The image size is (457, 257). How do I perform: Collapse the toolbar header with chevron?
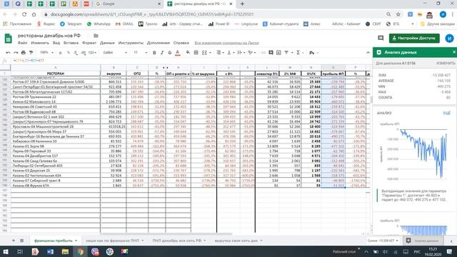tap(368, 52)
